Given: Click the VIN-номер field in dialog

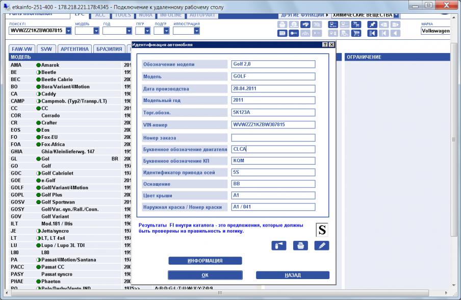Looking at the screenshot, I should click(x=273, y=124).
